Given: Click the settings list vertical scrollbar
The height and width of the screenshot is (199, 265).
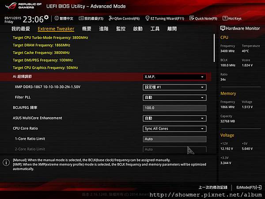Looking at the screenshot, I should click(x=214, y=48).
